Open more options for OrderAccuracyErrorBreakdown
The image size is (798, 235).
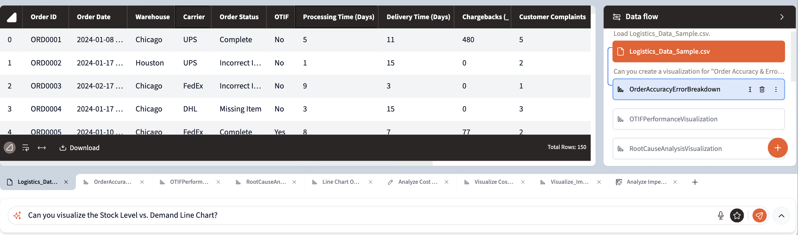pyautogui.click(x=776, y=90)
